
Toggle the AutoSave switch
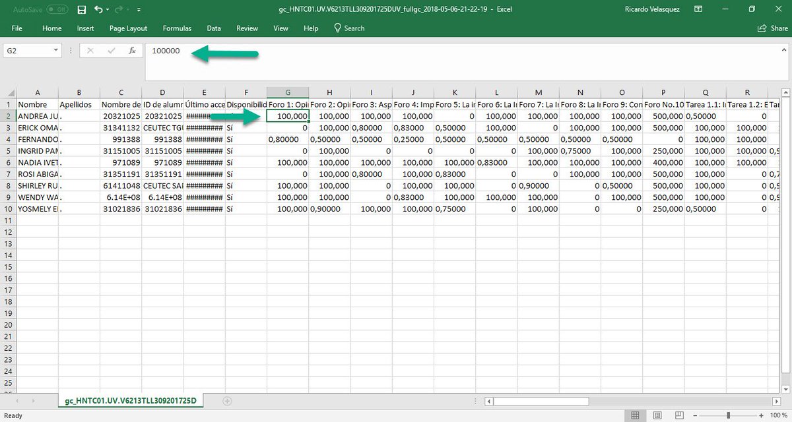(57, 10)
